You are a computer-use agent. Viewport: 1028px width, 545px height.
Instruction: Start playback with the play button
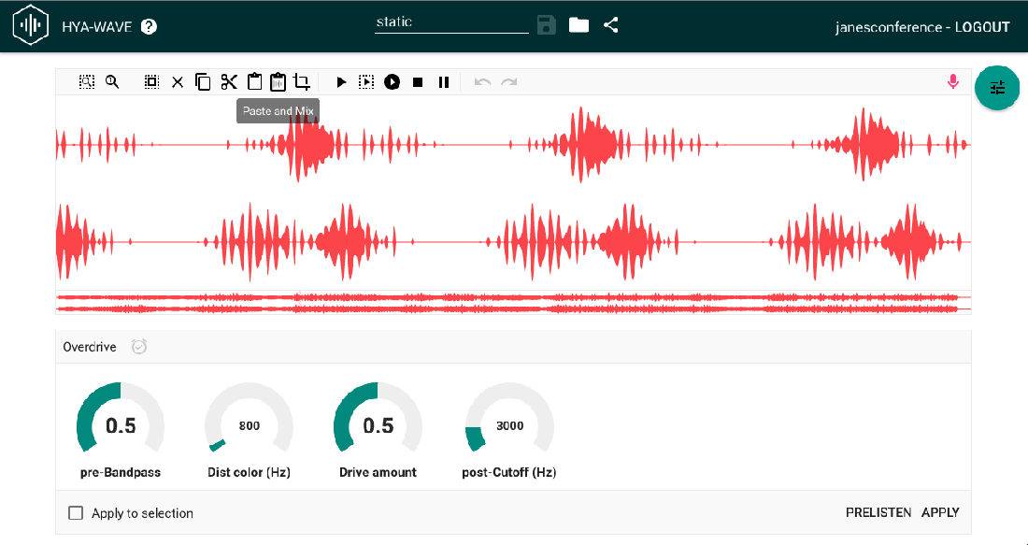click(x=341, y=82)
